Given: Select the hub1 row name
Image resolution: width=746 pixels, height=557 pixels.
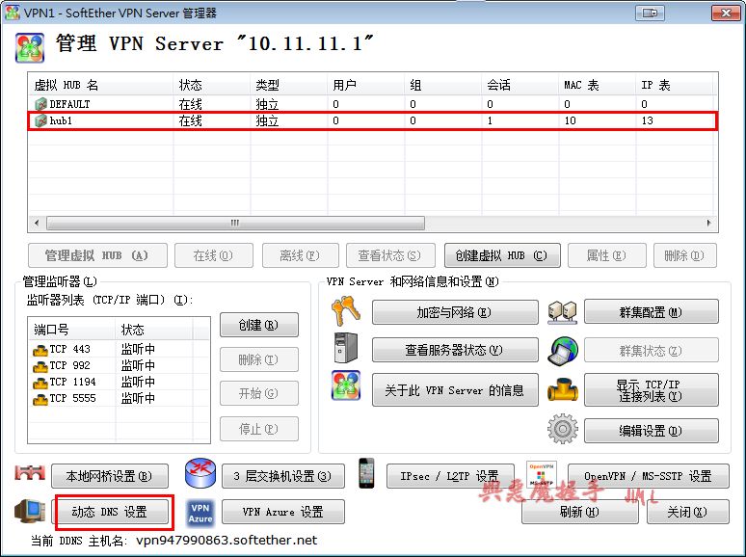Looking at the screenshot, I should (x=61, y=120).
